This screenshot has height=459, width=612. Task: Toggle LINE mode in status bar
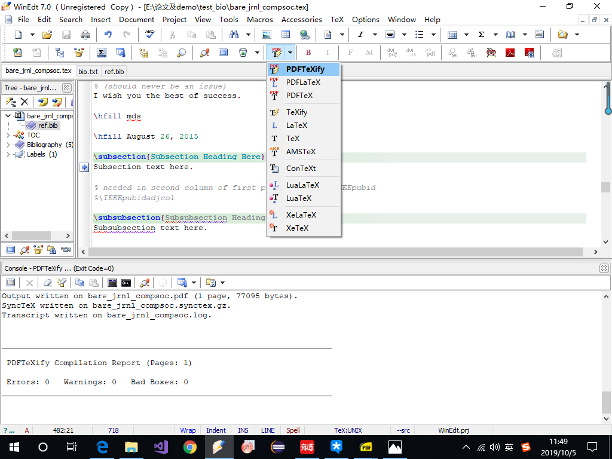point(268,430)
